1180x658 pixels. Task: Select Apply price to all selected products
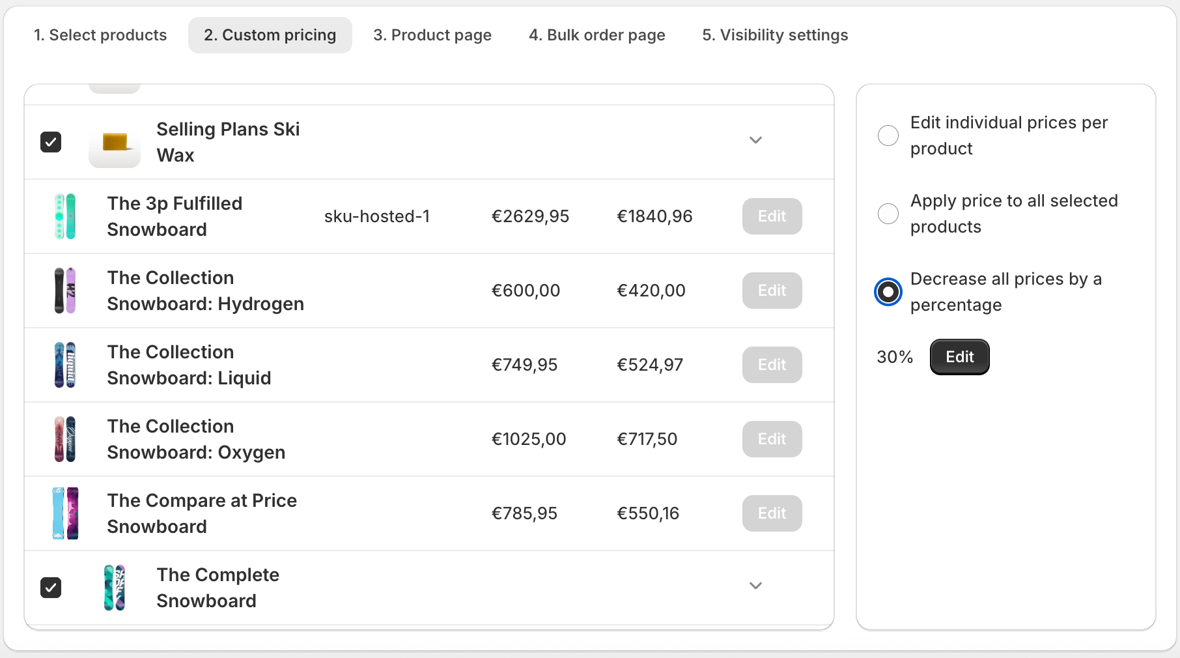pyautogui.click(x=888, y=214)
